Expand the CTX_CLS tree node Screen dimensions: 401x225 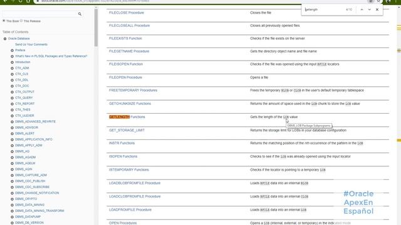[x=12, y=74]
